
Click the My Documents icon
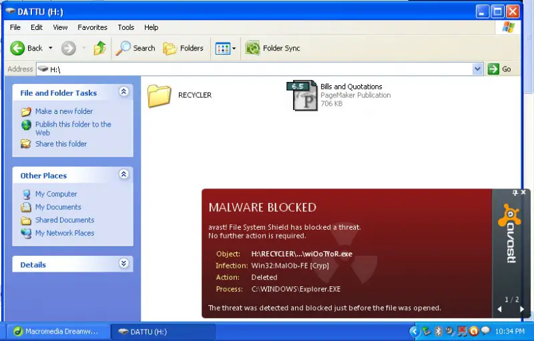click(x=26, y=207)
